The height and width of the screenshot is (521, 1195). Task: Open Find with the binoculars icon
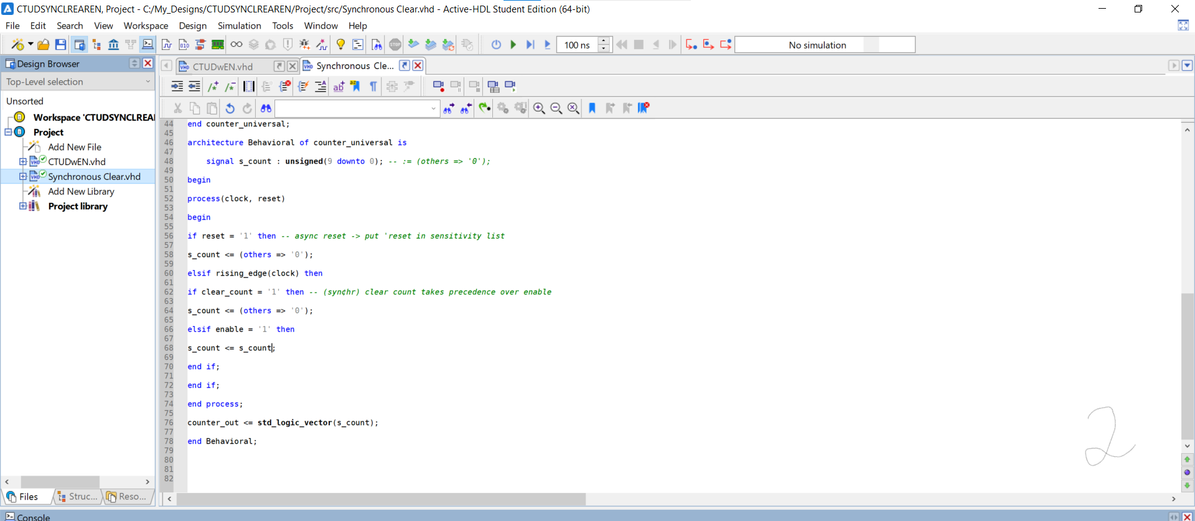266,108
